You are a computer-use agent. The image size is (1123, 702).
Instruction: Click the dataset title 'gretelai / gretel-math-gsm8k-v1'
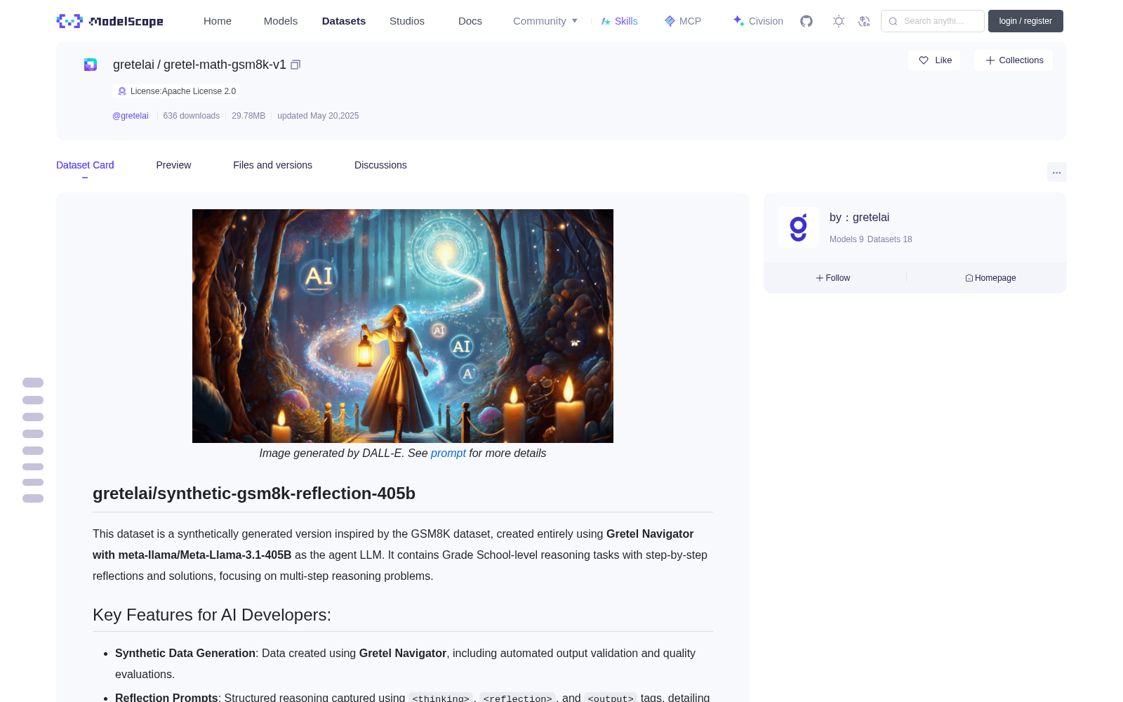pyautogui.click(x=199, y=65)
